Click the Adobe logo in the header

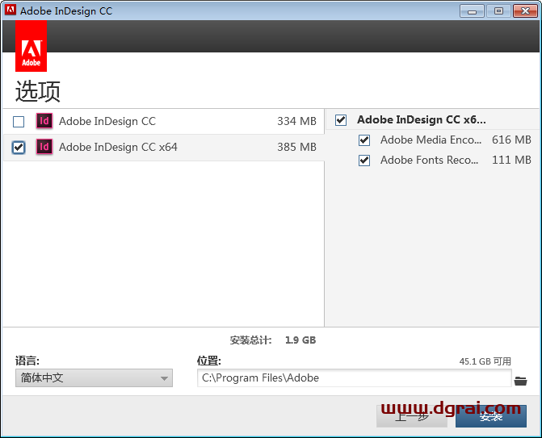[x=32, y=46]
